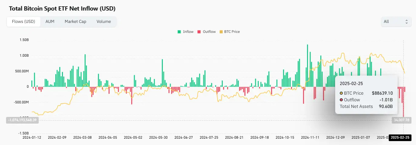This screenshot has height=145, width=416.
Task: Click the 34,007.78 price axis label
Action: 401,120
